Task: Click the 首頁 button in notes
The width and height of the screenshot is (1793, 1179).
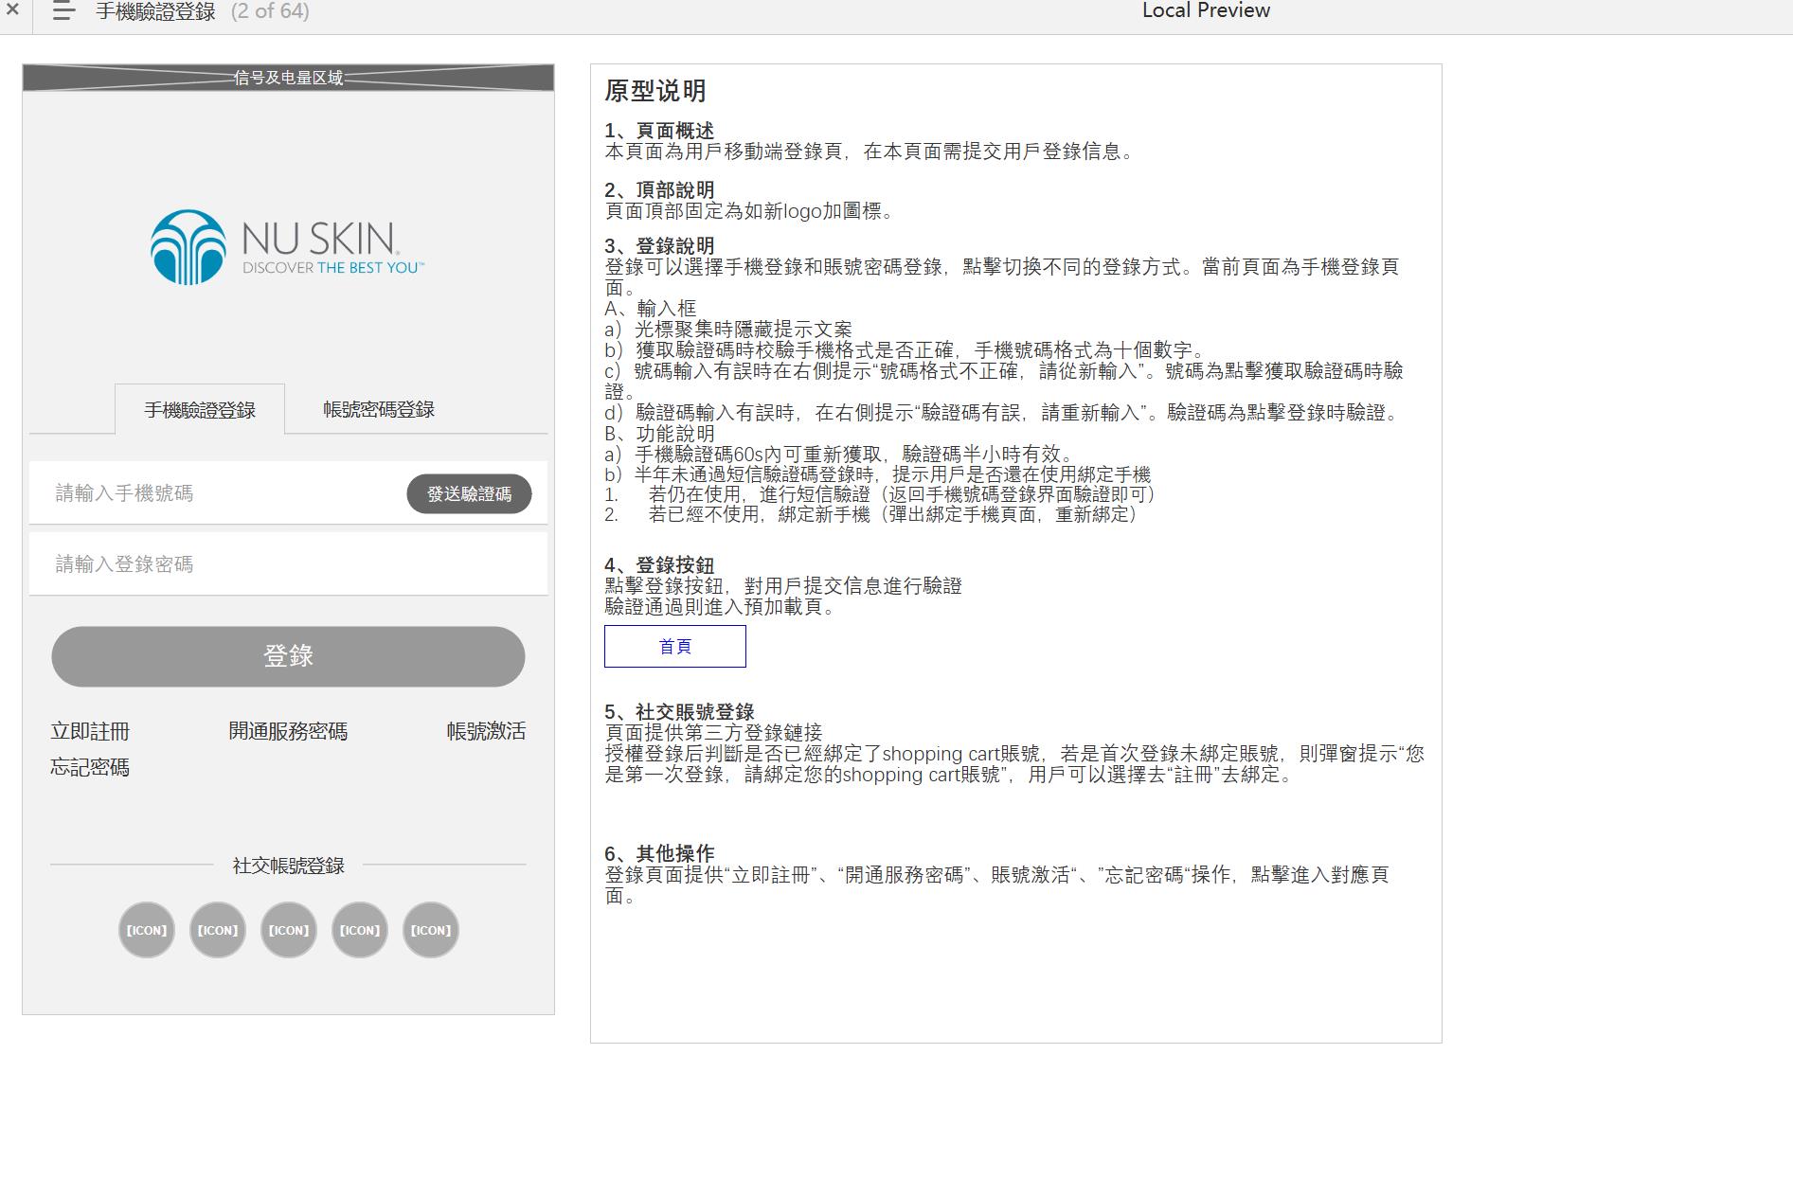Action: 675,646
